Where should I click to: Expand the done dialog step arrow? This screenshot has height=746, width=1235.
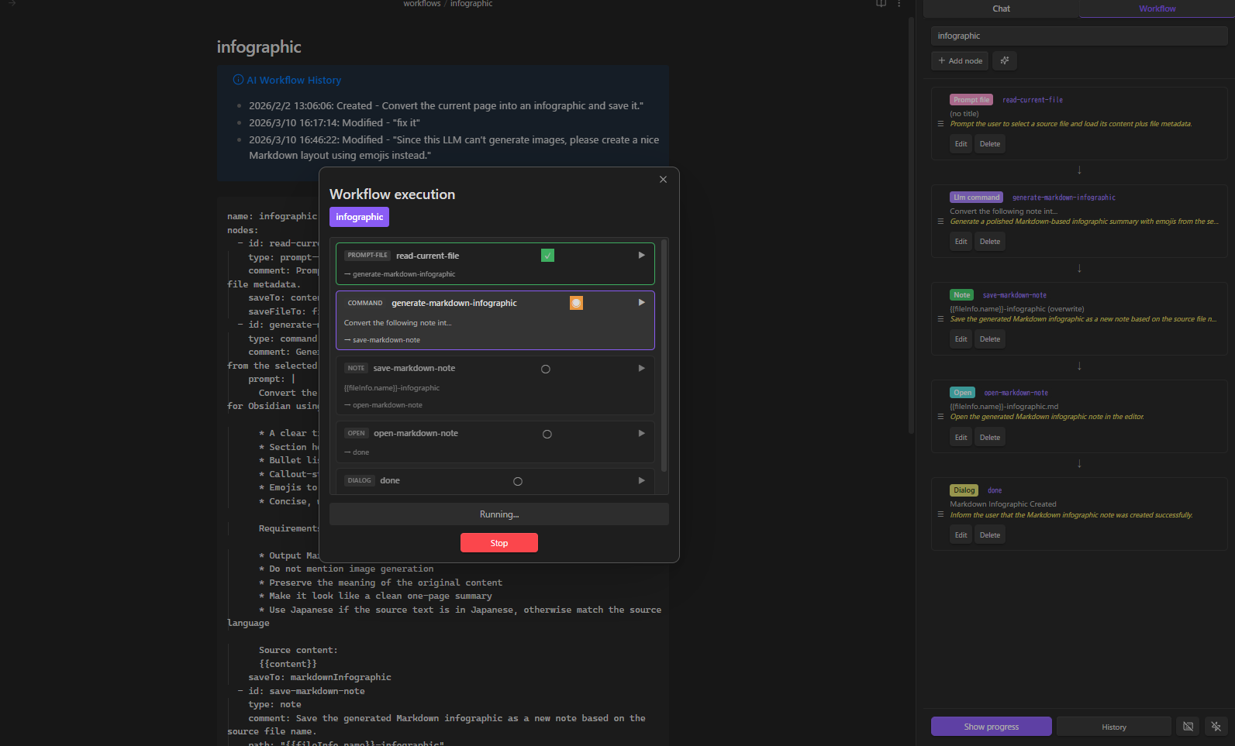641,480
